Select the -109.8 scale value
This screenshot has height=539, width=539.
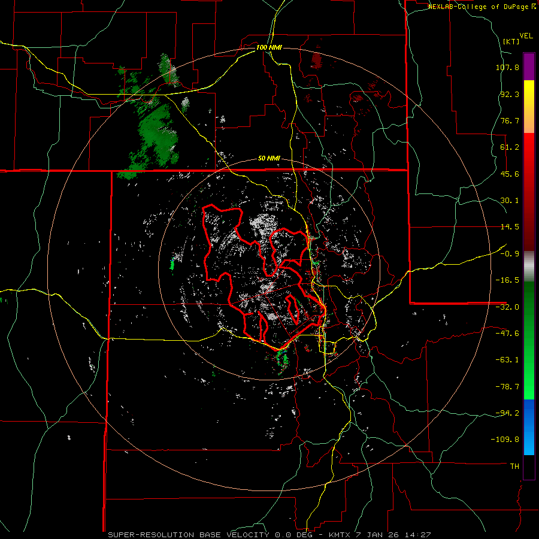tap(505, 440)
